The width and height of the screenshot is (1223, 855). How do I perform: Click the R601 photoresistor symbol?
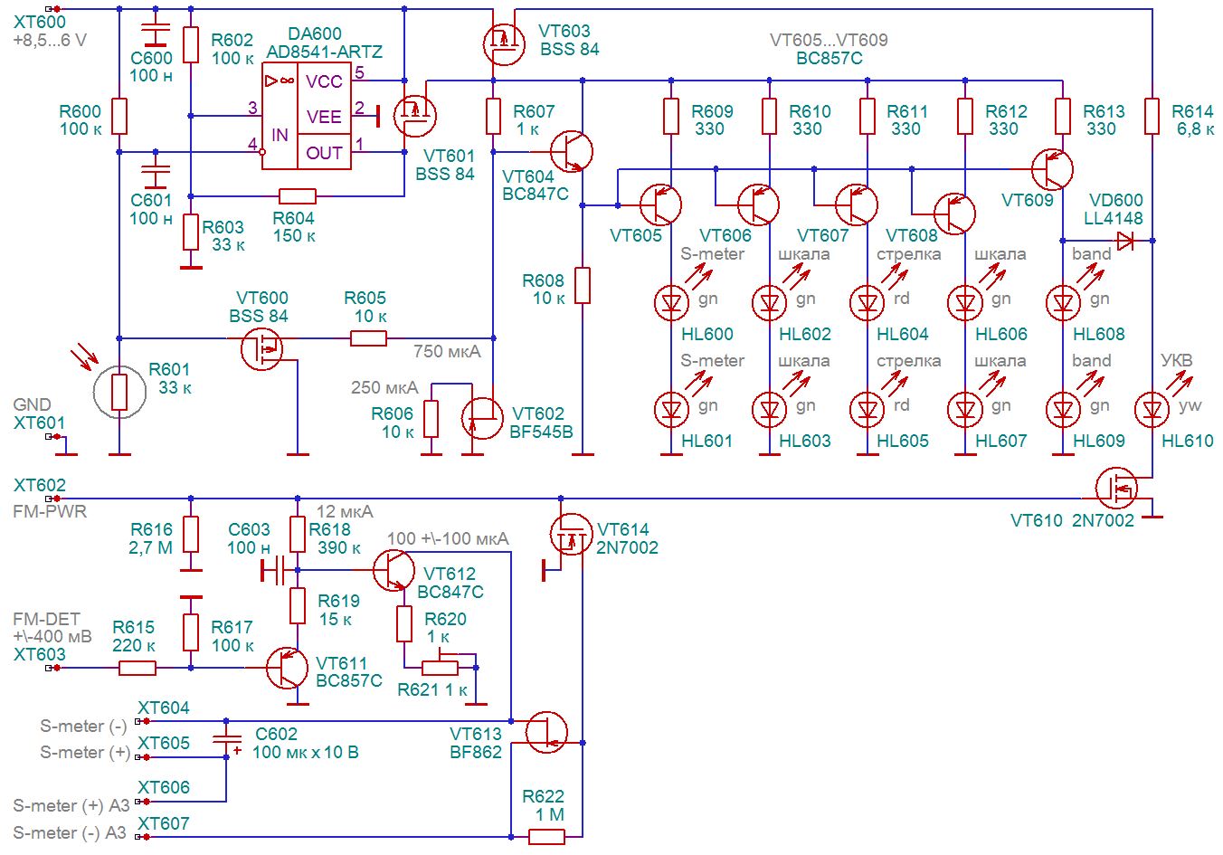click(x=119, y=393)
